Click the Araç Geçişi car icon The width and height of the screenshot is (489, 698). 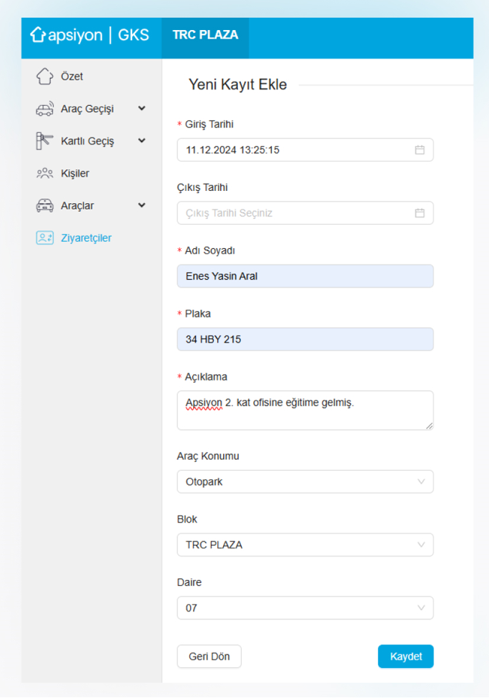pyautogui.click(x=44, y=109)
